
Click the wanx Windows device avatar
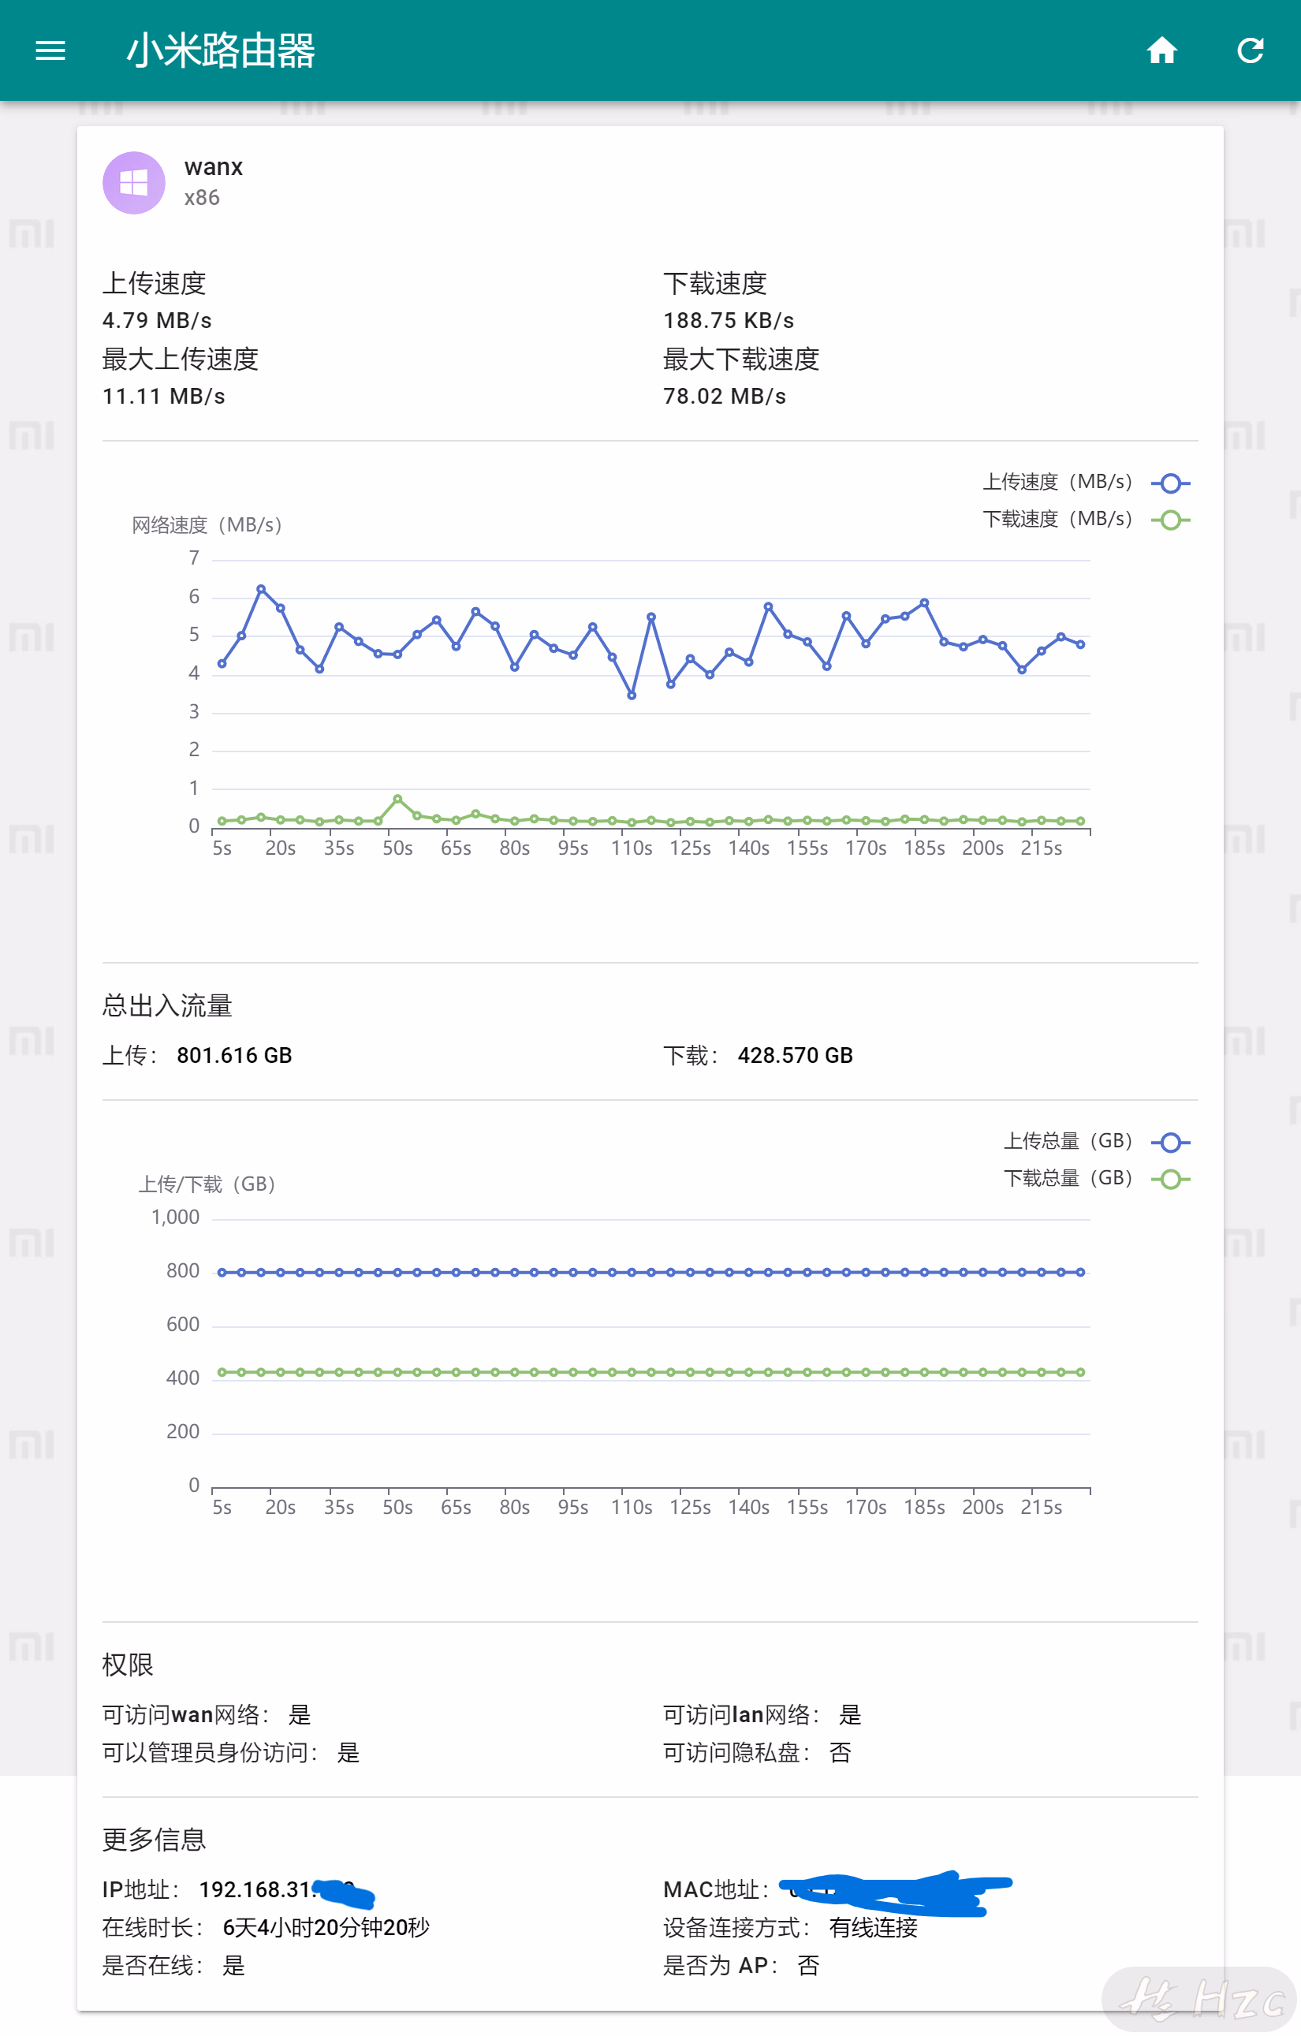[133, 183]
